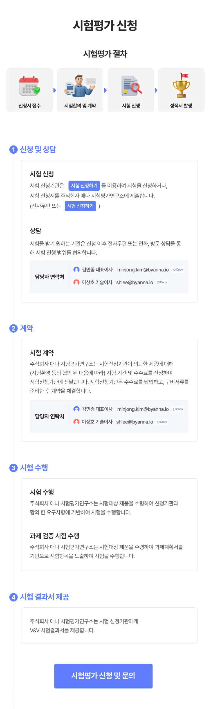
Task: Click the 시험평가 신청 및 문의 button
Action: click(x=104, y=676)
